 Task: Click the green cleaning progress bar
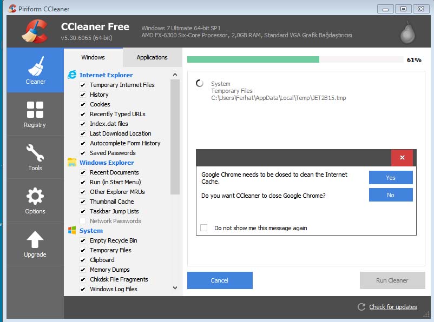pyautogui.click(x=253, y=59)
